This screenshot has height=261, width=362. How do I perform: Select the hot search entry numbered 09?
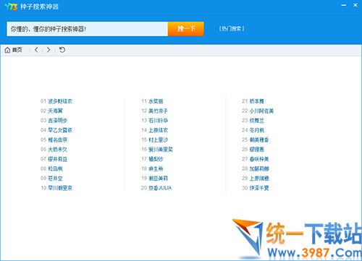click(x=51, y=179)
